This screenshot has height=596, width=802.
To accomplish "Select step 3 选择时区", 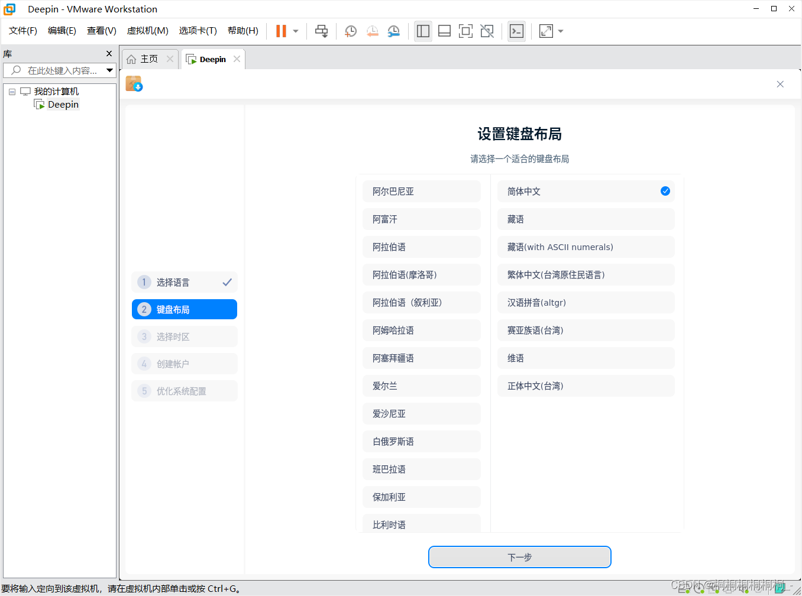I will [185, 336].
